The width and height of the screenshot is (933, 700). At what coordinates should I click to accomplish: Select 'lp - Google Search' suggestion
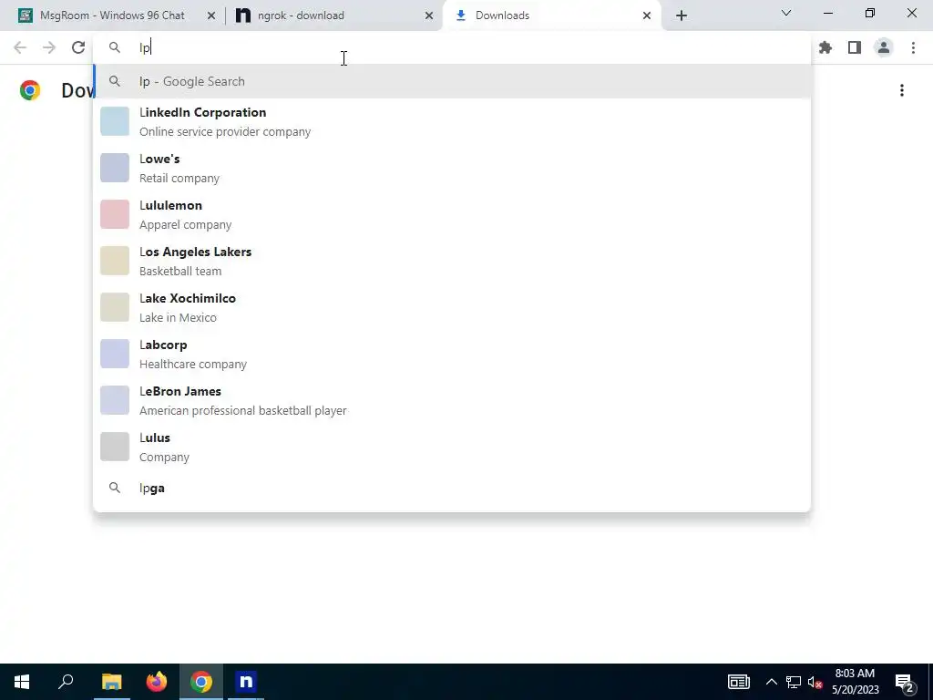[x=452, y=81]
